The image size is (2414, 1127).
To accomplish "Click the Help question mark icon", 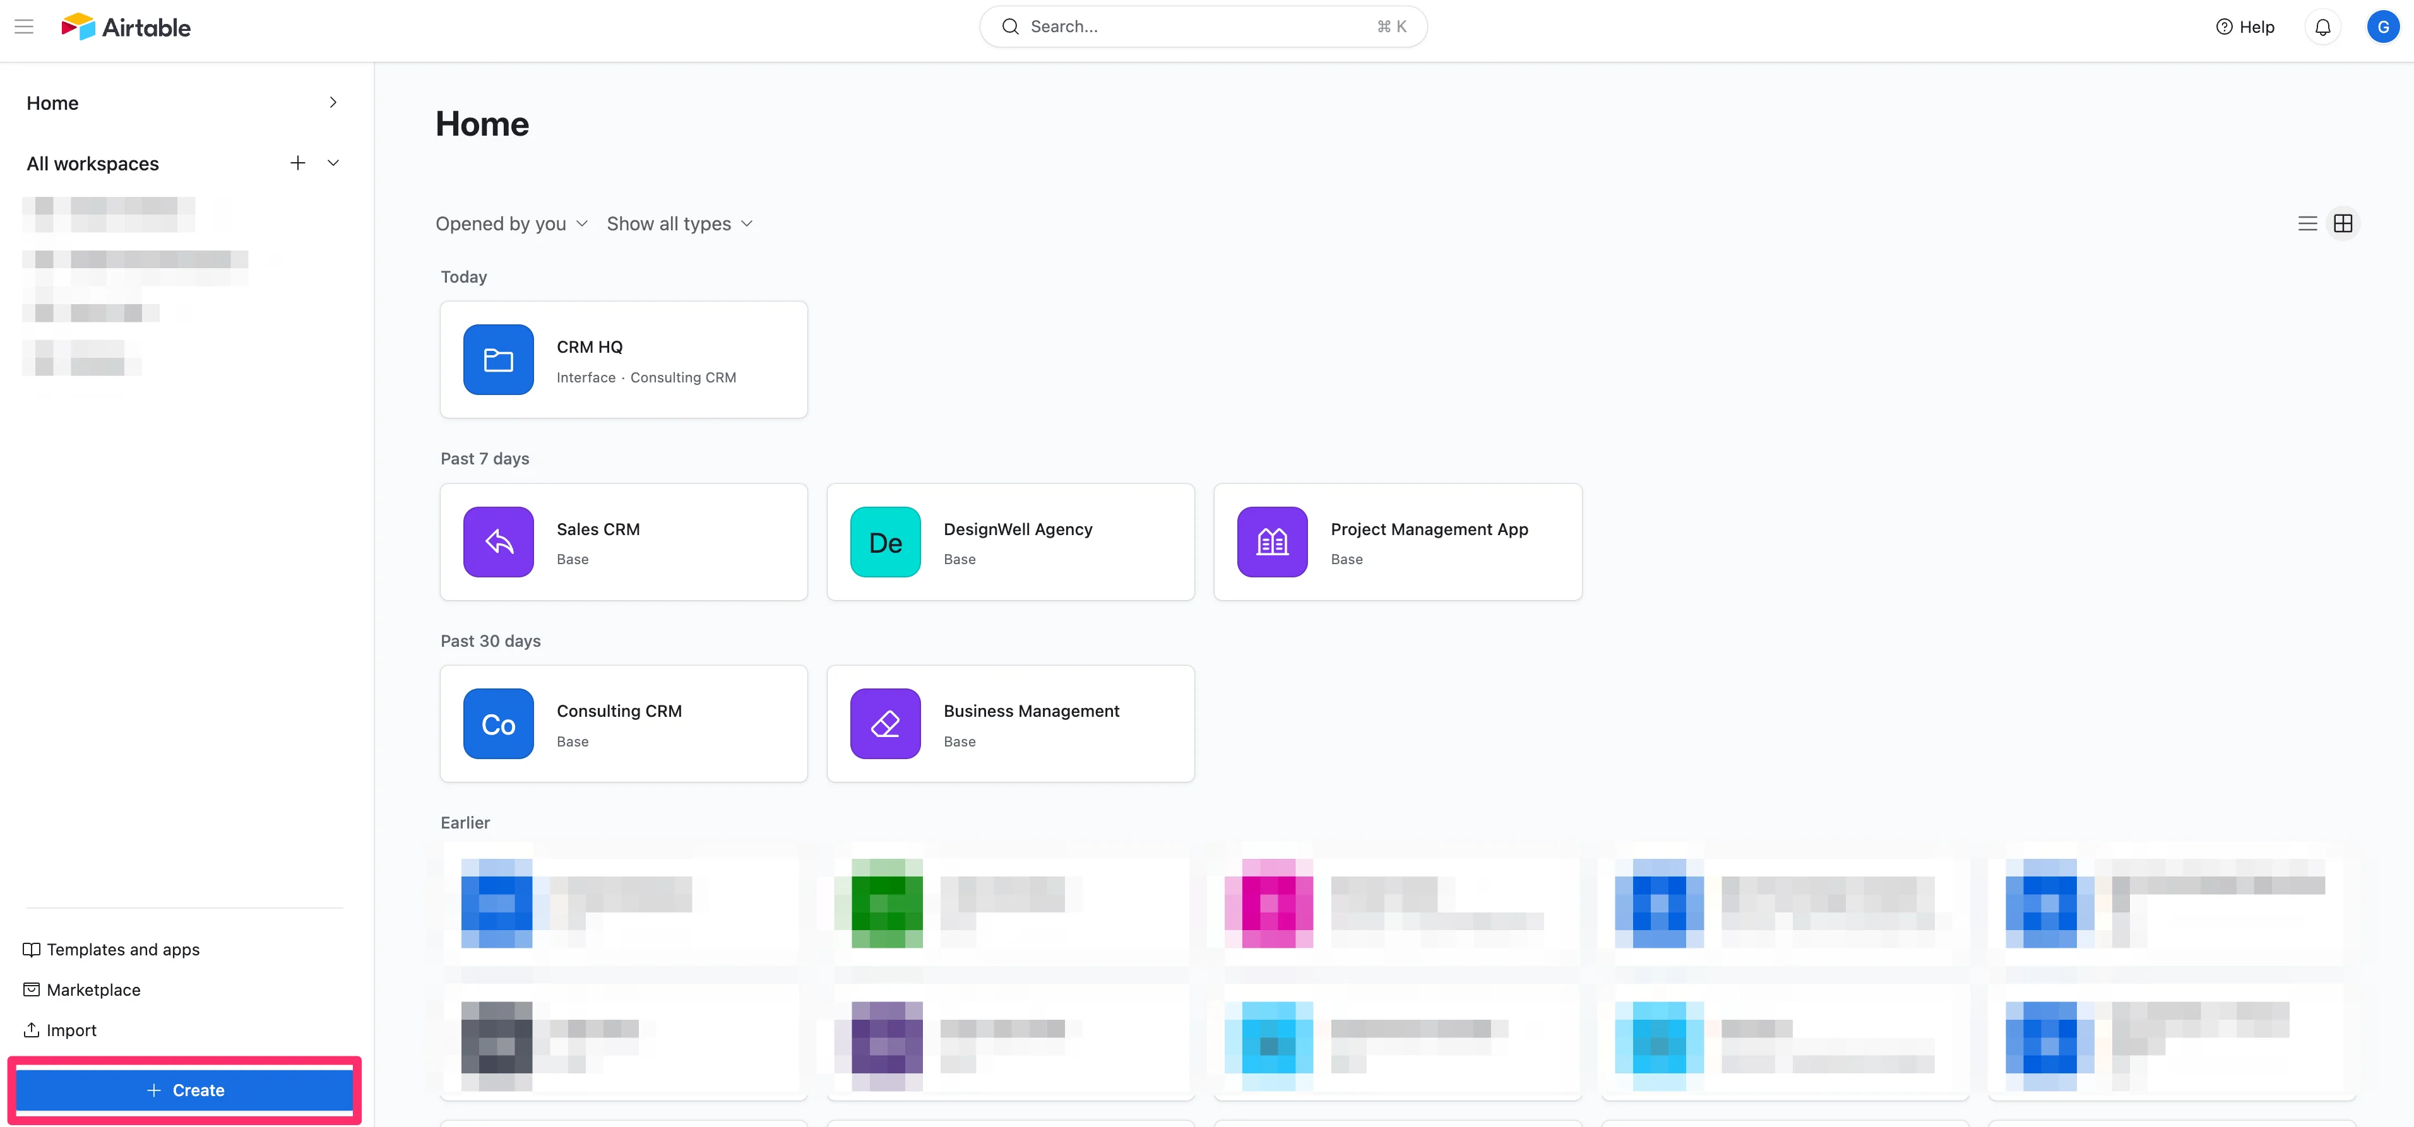I will coord(2224,27).
